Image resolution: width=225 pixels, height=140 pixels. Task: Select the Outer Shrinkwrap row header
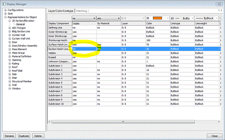coord(60,32)
